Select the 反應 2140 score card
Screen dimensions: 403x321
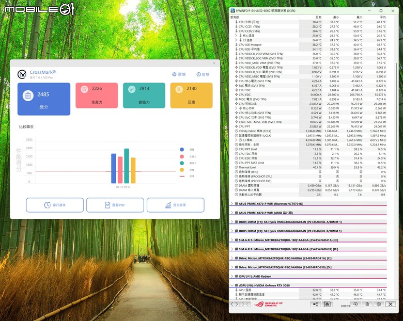[x=191, y=95]
